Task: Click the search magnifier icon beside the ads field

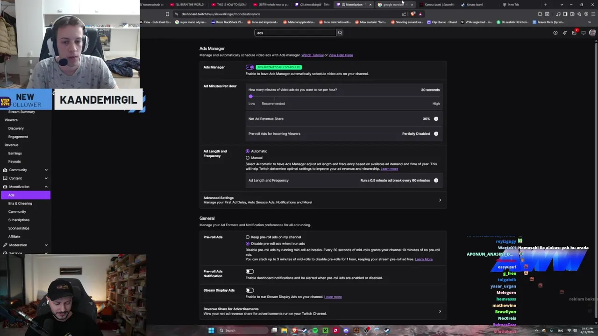Action: (x=340, y=33)
